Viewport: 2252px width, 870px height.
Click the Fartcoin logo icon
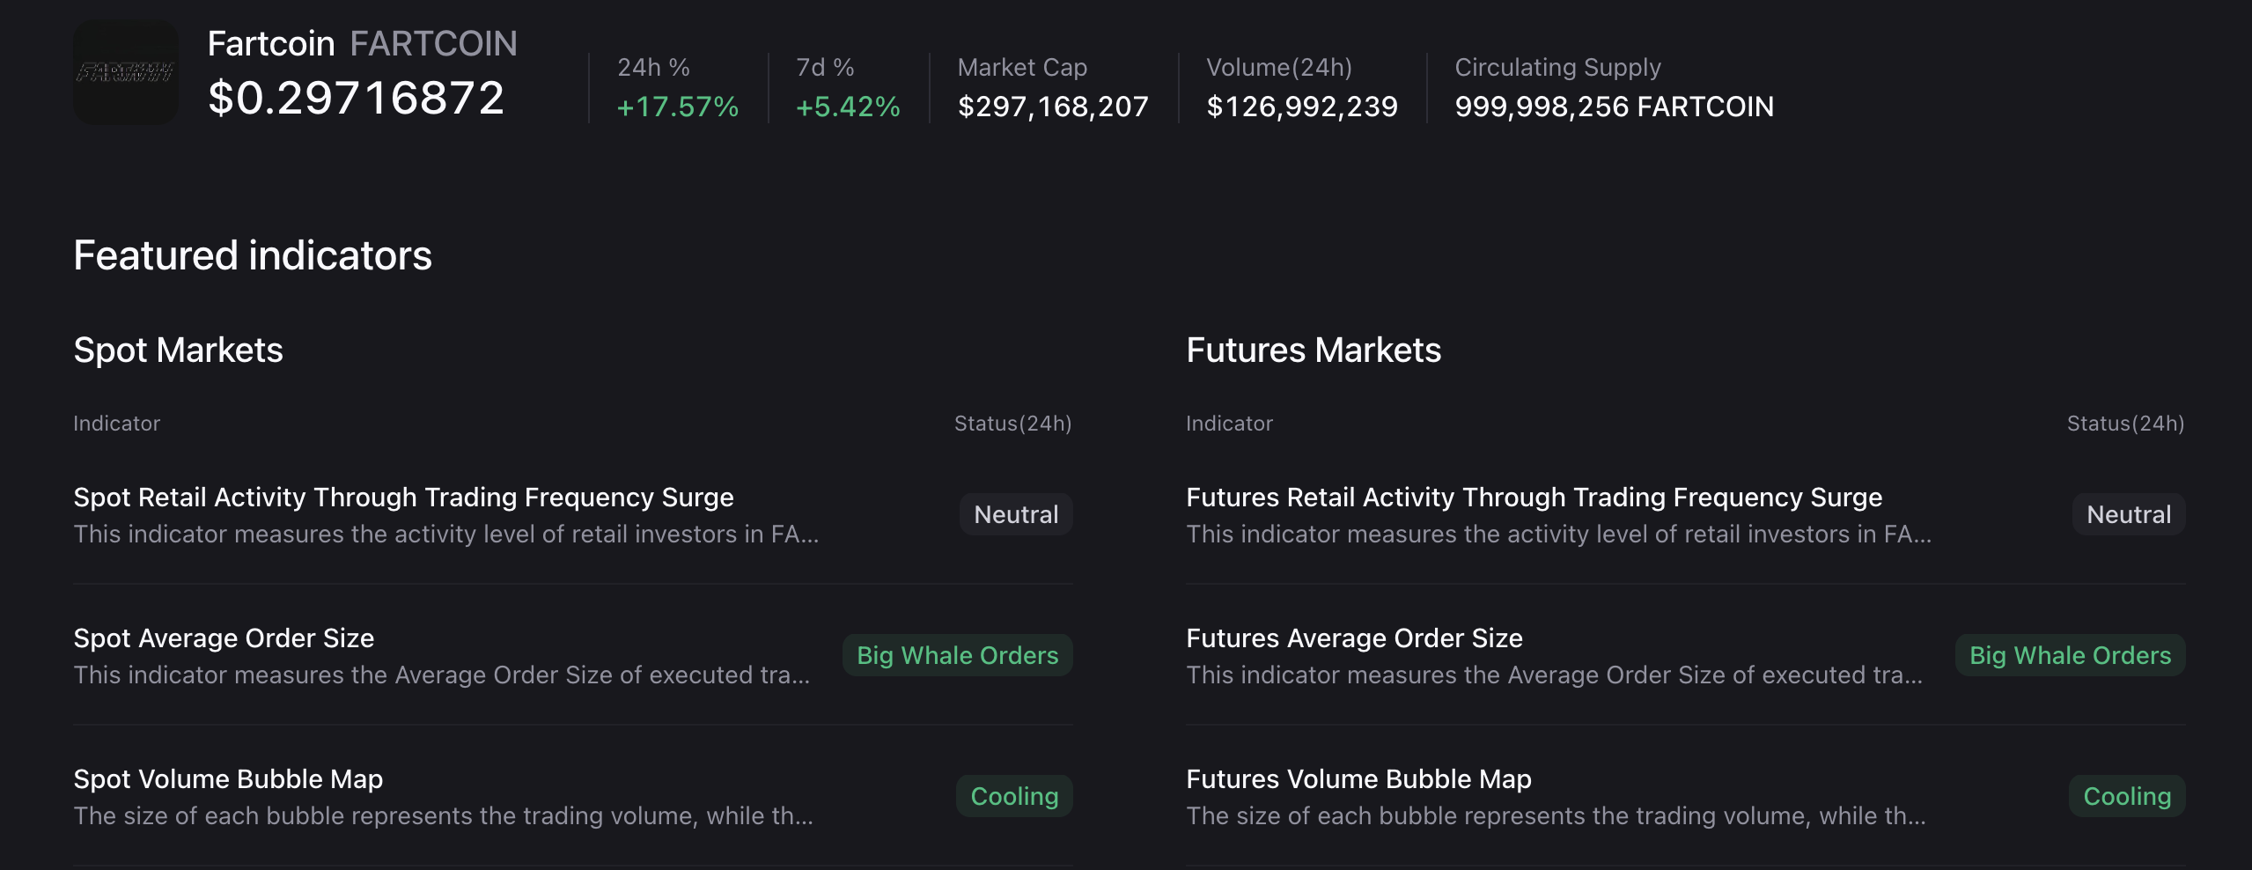[x=125, y=72]
